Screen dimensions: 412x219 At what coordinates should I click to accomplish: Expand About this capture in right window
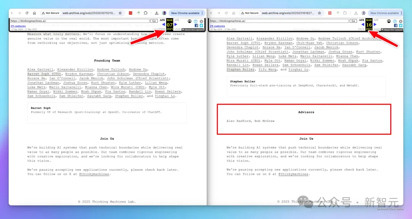(x=392, y=30)
